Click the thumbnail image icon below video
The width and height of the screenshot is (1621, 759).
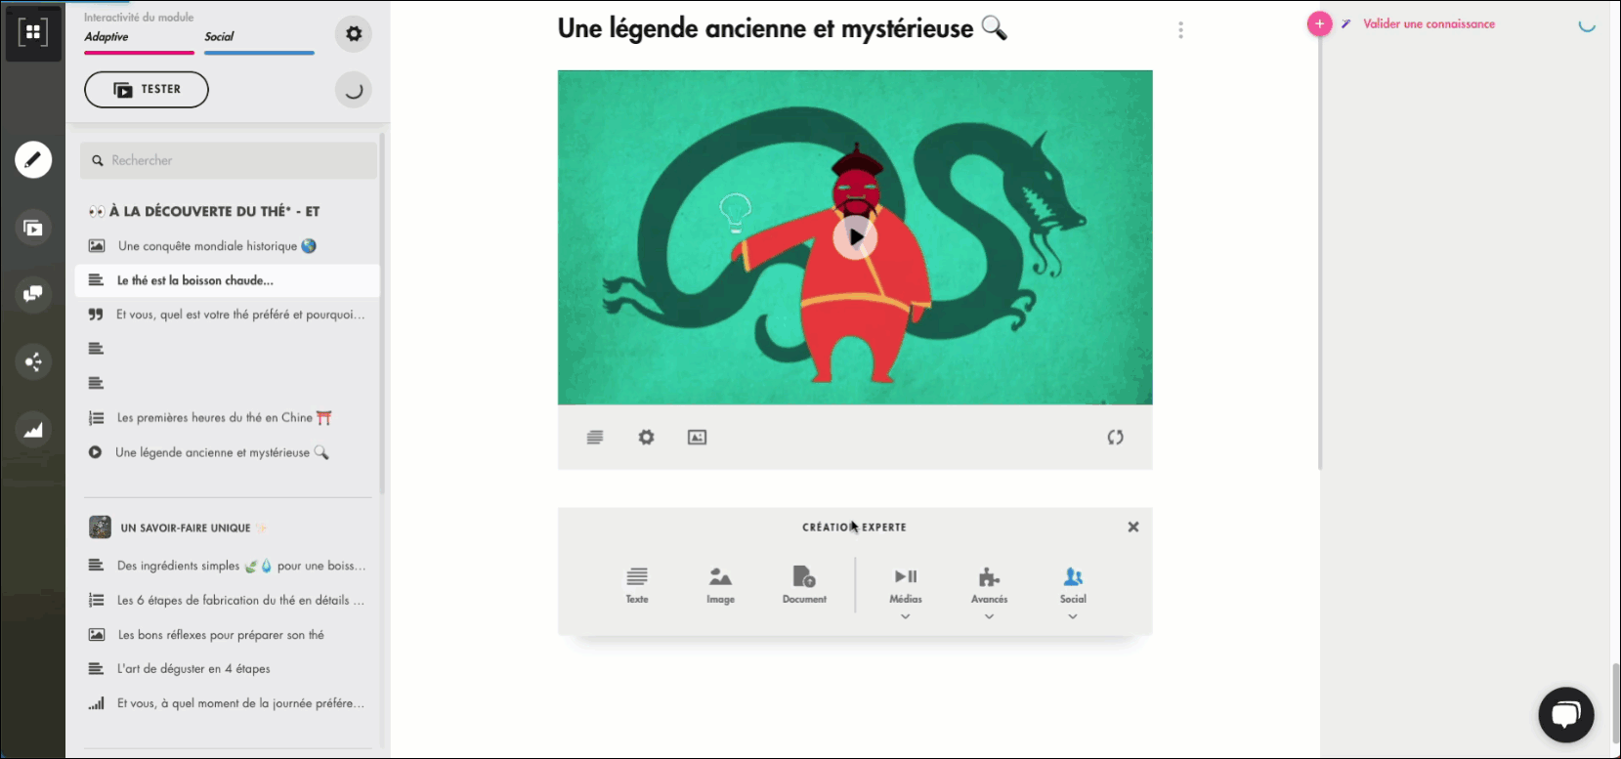click(697, 438)
